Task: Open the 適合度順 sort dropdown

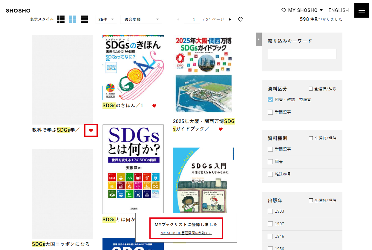Action: 141,19
